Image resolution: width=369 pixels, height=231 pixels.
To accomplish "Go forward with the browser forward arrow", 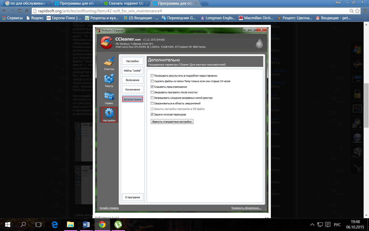I will (x=12, y=11).
